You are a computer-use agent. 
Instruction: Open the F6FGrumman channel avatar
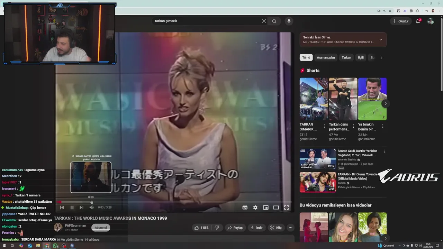(x=58, y=227)
